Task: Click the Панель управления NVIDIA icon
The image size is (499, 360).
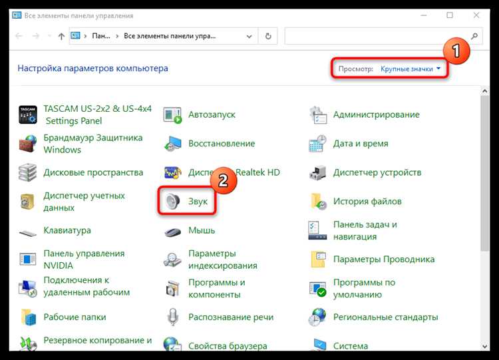Action: [28, 260]
